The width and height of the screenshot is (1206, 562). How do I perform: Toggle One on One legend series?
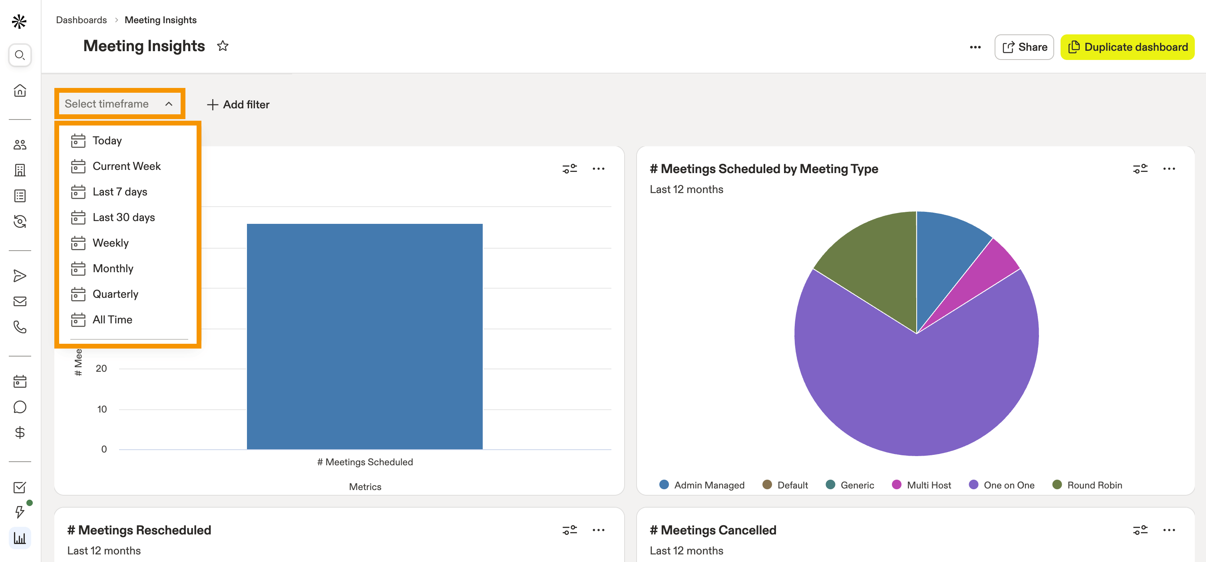pos(1001,485)
